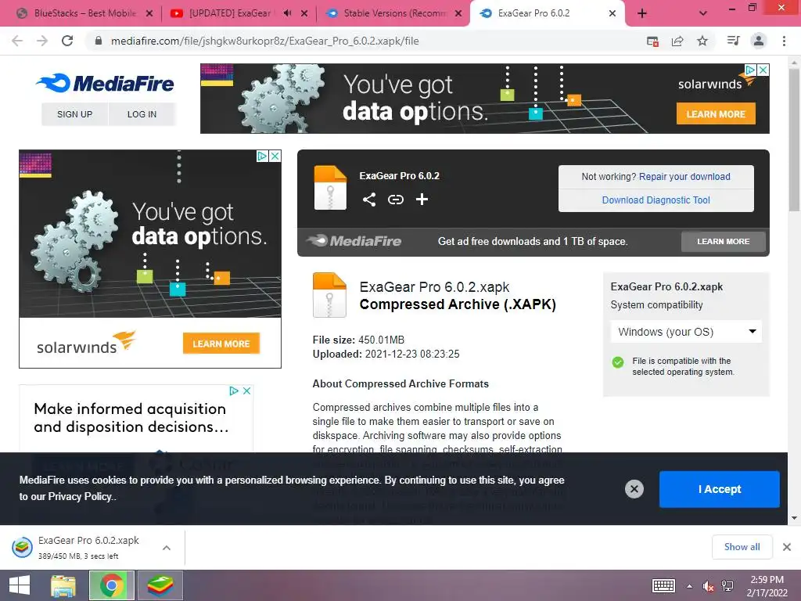Click I Accept cookies button

[720, 489]
